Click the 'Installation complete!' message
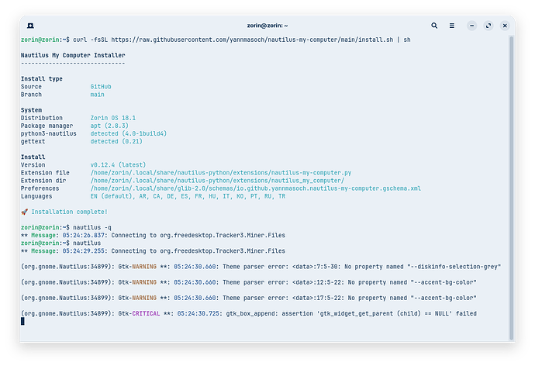The height and width of the screenshot is (366, 535). click(69, 212)
